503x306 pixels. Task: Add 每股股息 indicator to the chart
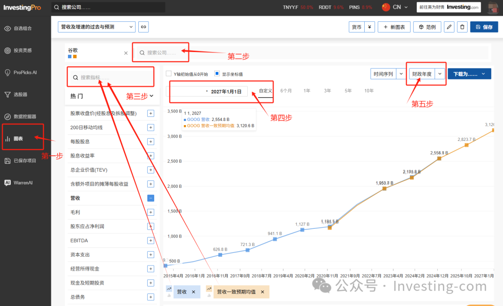(x=150, y=142)
